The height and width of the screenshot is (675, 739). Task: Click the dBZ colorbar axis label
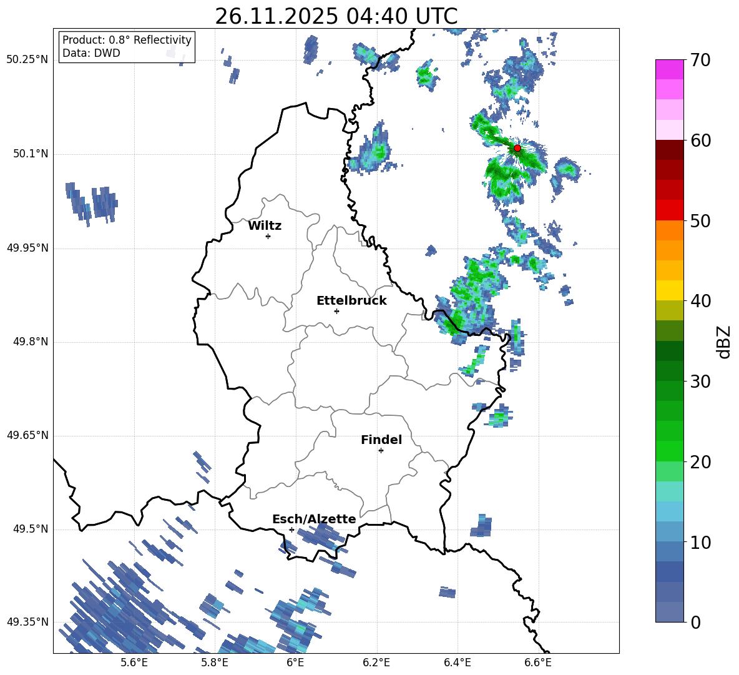(725, 342)
